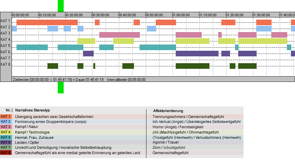Click the 00:00:00:00 timecode on the ruler
295x165 pixels.
20,15
